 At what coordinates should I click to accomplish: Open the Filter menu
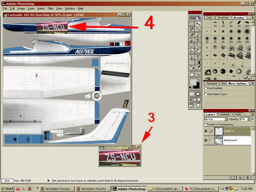50,8
